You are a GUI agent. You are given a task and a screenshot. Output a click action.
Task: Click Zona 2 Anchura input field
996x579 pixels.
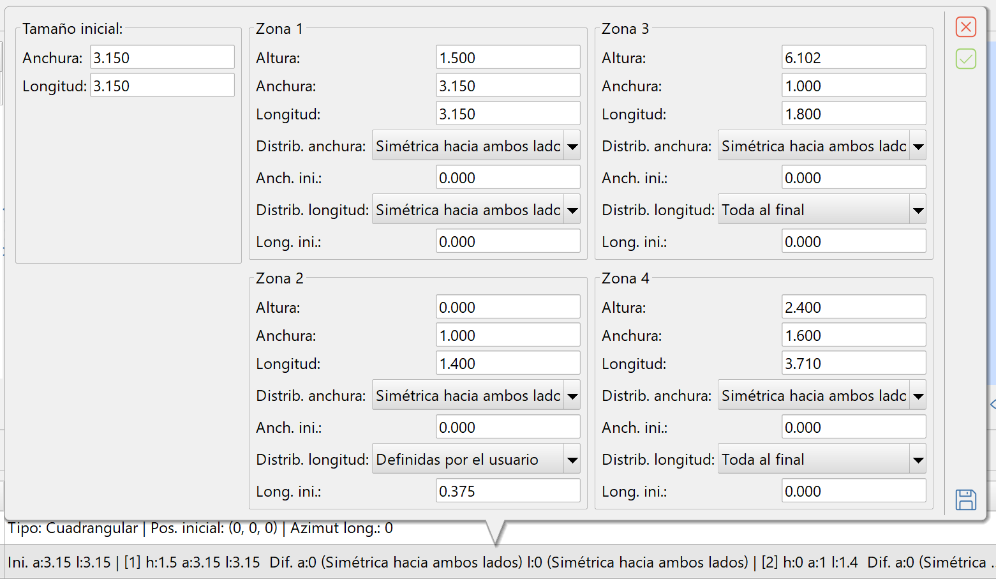click(x=508, y=335)
